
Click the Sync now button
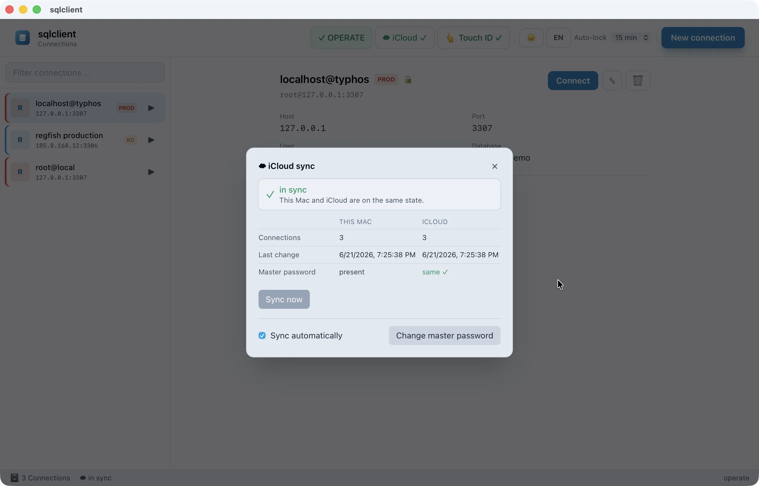pos(284,299)
